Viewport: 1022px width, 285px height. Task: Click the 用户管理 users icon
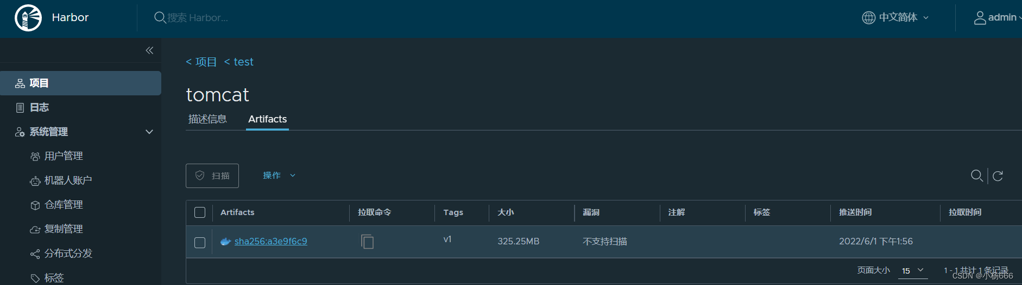(35, 157)
